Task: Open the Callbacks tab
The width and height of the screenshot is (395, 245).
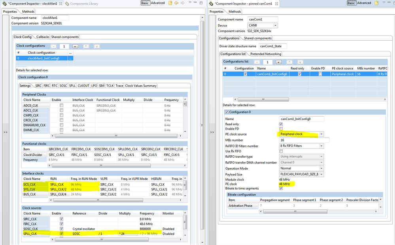Action: coord(43,37)
